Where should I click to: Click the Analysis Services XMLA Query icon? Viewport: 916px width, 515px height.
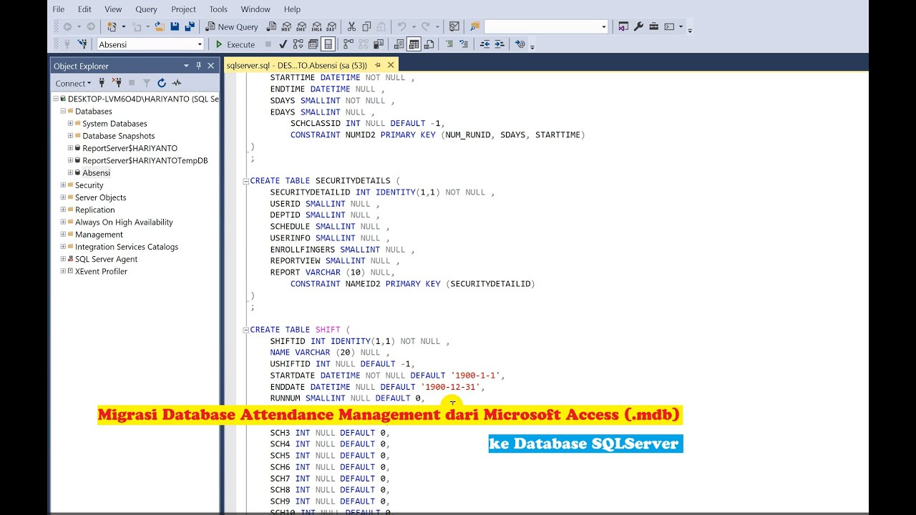[x=316, y=26]
